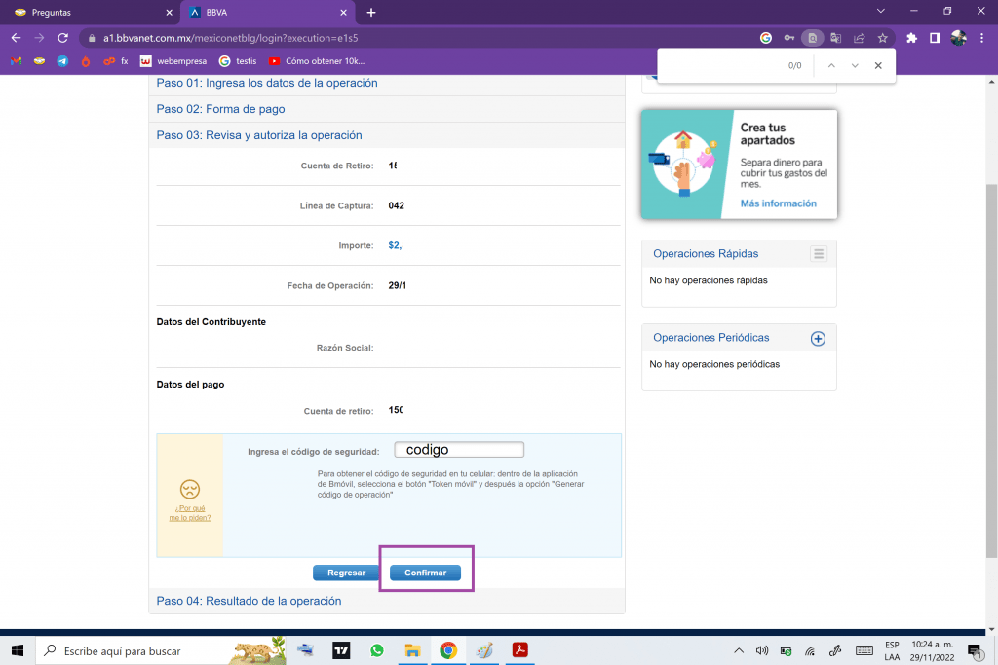This screenshot has height=665, width=998.
Task: Click the security code input field
Action: pos(459,450)
